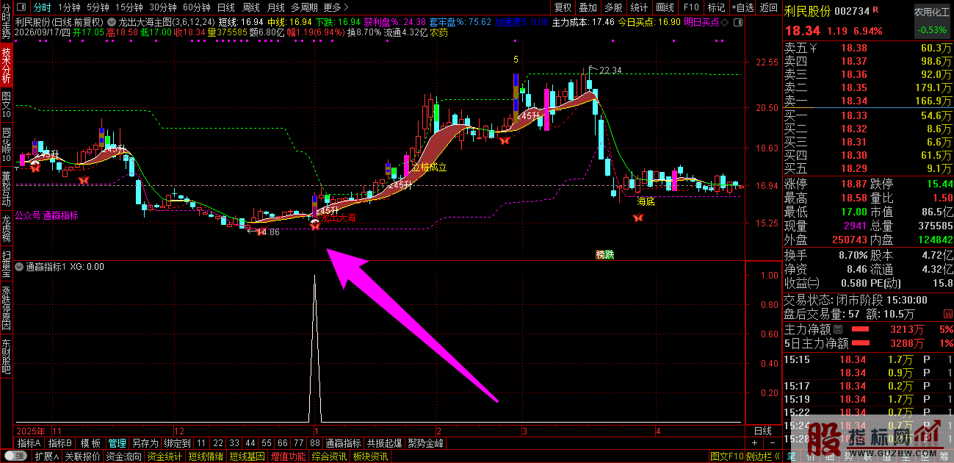Switch to the 分时 timeframe tab
954x463 pixels.
tap(43, 7)
